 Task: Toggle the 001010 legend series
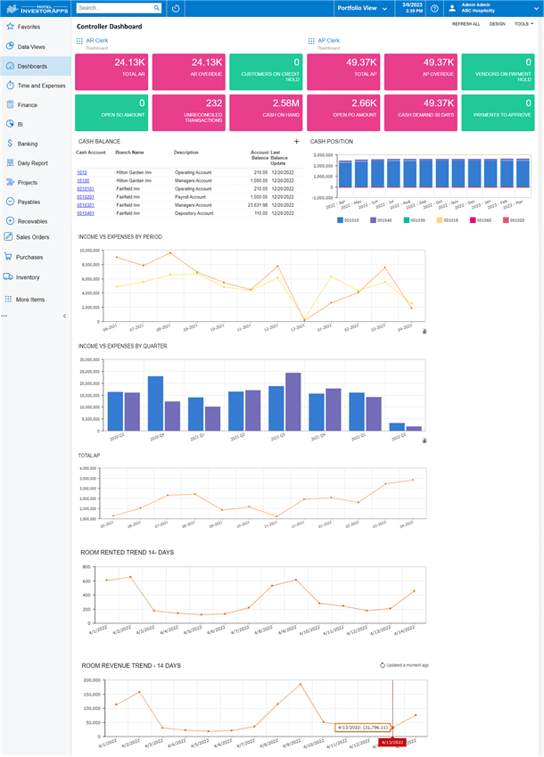click(348, 220)
